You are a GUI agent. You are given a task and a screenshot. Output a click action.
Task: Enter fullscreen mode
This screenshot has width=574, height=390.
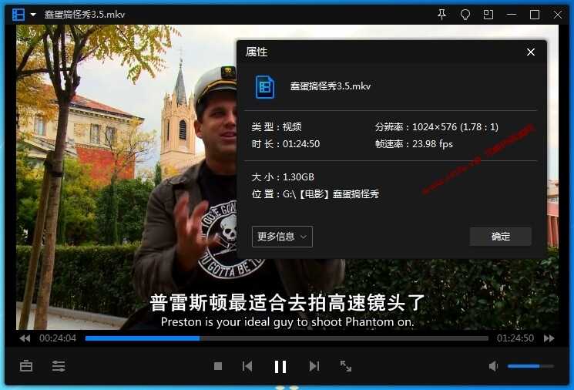[346, 366]
